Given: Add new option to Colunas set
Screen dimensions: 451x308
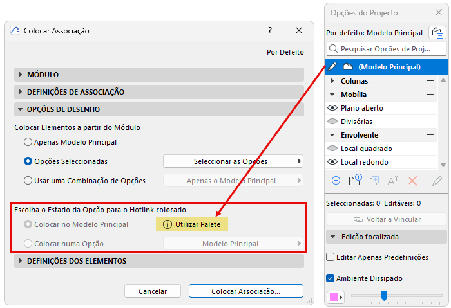Looking at the screenshot, I should (430, 81).
